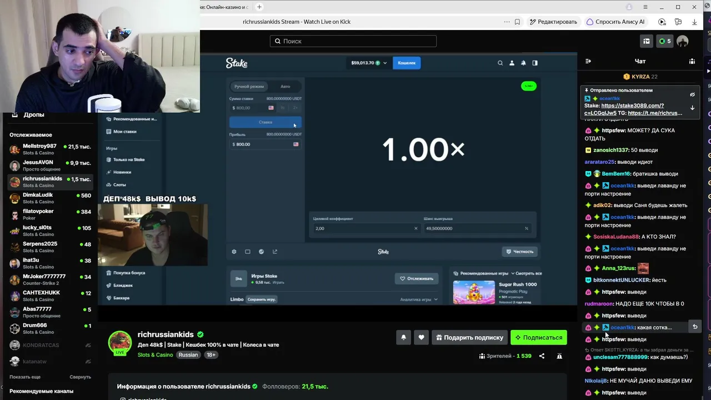Click the Подписаться subscribe button
This screenshot has width=711, height=400.
coord(539,337)
